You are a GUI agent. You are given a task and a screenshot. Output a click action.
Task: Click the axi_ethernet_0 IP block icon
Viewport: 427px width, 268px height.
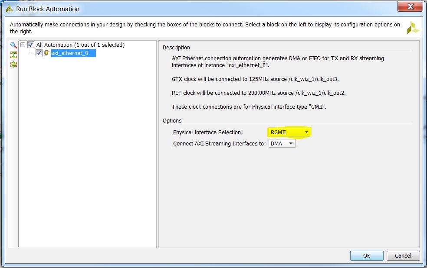46,53
